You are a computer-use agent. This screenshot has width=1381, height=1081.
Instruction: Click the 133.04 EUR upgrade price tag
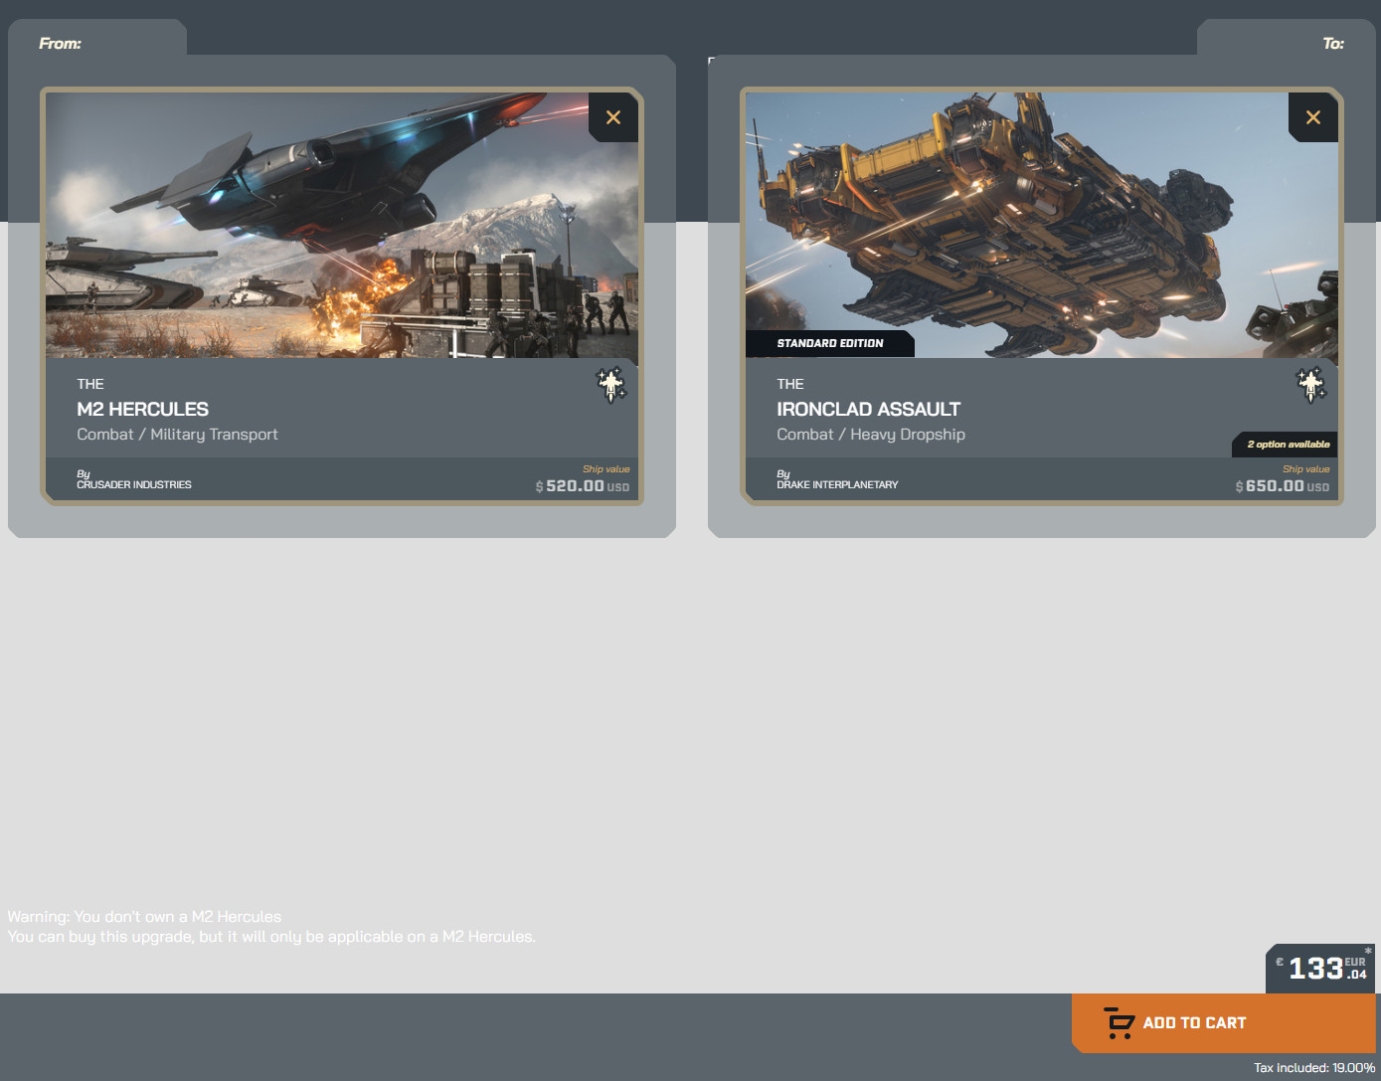[1320, 969]
